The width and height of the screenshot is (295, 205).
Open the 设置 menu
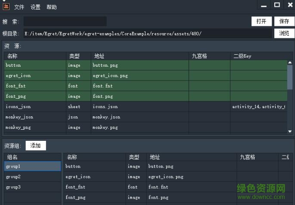click(x=35, y=7)
